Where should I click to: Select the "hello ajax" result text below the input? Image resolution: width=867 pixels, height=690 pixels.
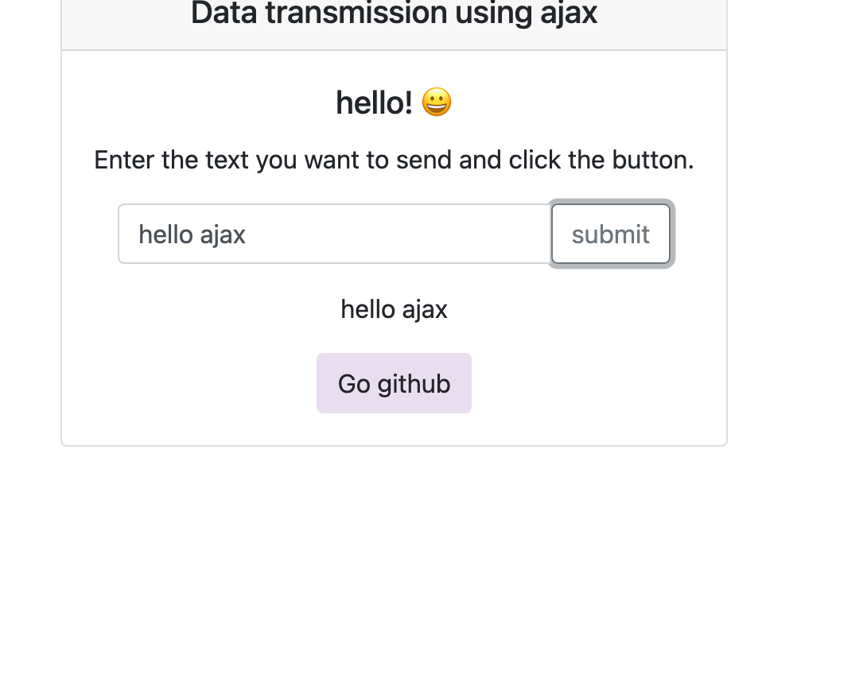point(395,309)
